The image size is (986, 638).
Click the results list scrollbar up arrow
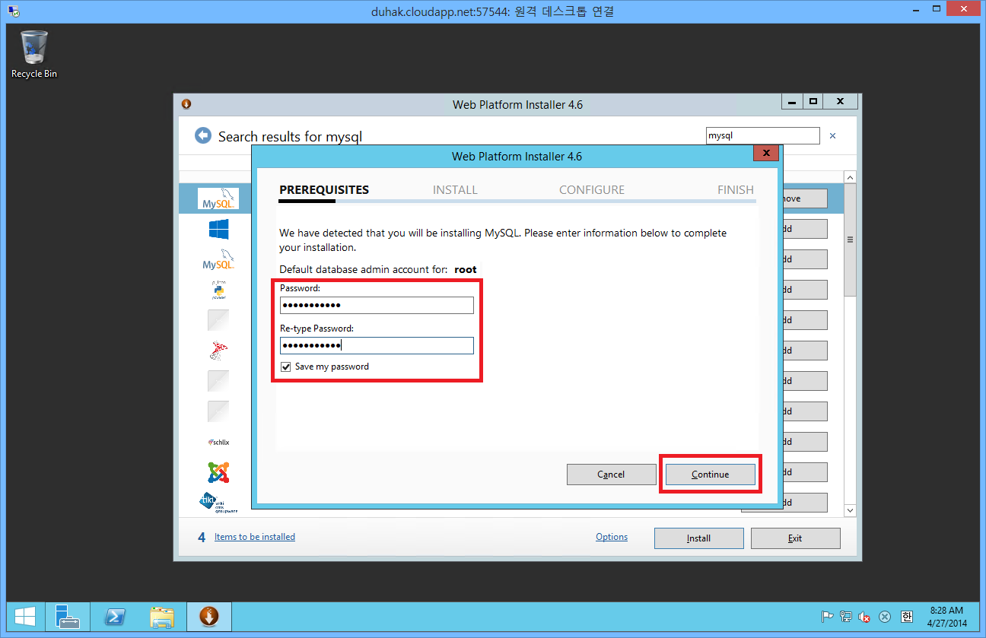[x=851, y=177]
